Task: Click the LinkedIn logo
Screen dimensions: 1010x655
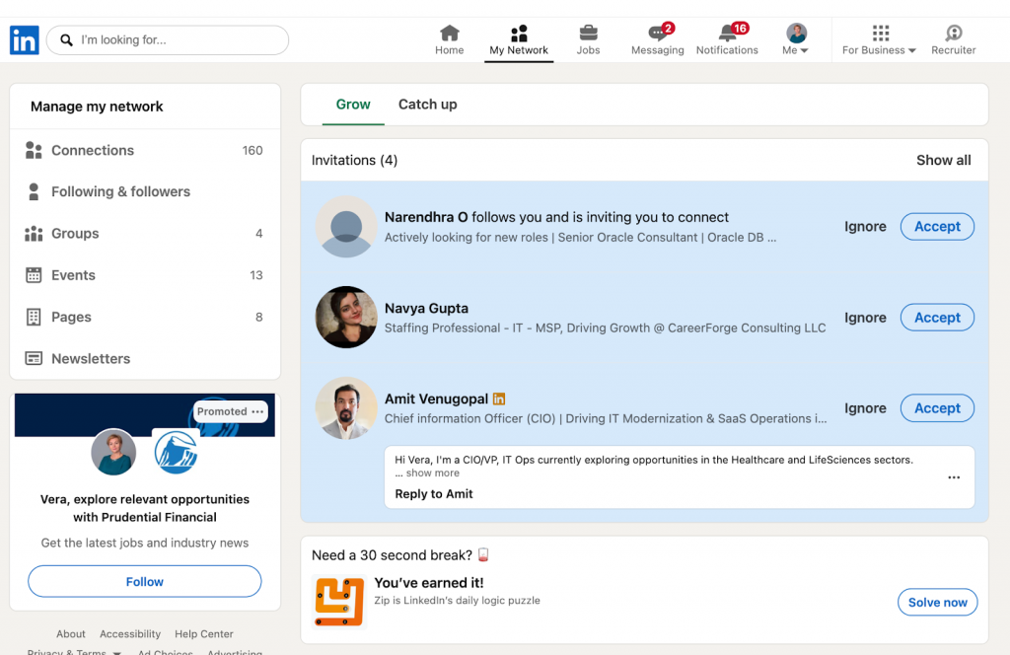Action: click(24, 39)
